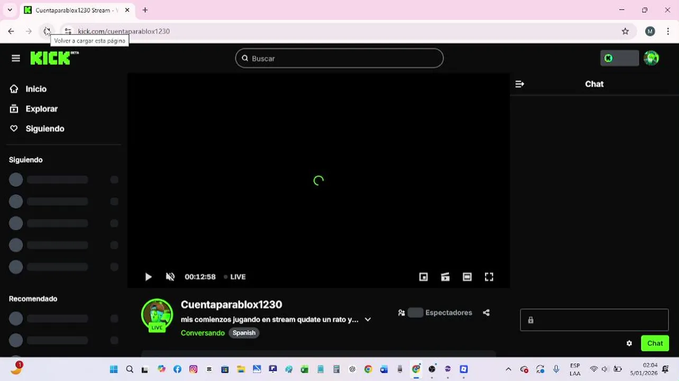Select the Cuentaparablox1230 Stream tab
Screen dimensions: 679x381
coord(77,10)
